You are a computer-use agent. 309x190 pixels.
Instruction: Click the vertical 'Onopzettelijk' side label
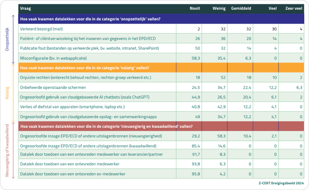click(x=7, y=39)
